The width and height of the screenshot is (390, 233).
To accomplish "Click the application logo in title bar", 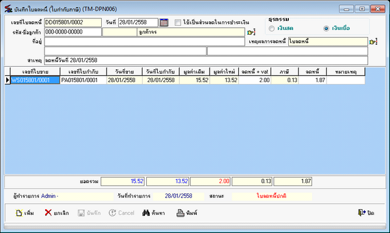I will (8, 9).
